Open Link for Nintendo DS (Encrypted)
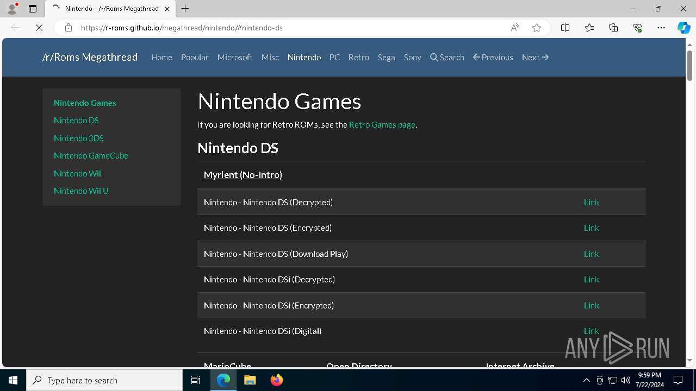Image resolution: width=696 pixels, height=391 pixels. tap(592, 228)
